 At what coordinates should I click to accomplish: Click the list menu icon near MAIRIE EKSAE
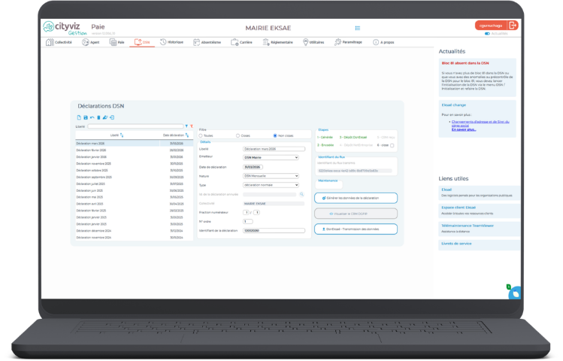(358, 28)
